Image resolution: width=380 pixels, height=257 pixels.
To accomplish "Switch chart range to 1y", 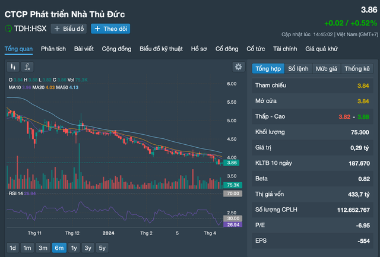I will coord(74,248).
